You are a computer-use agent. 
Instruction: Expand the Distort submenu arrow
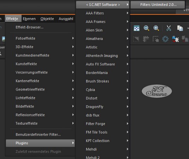128,98
